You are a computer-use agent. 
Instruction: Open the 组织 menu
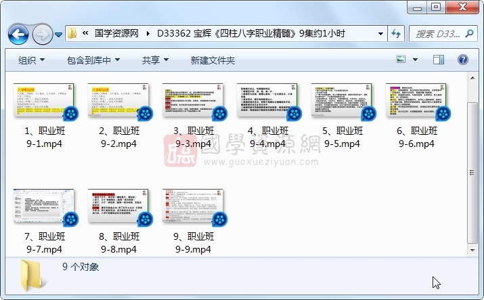click(x=31, y=60)
